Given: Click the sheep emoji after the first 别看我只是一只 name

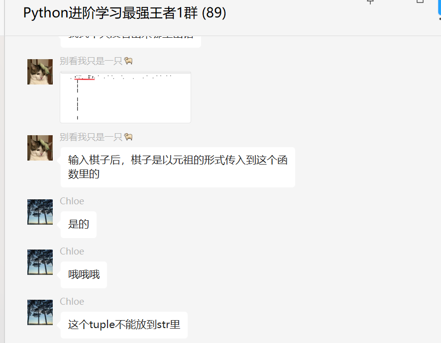Looking at the screenshot, I should 128,61.
